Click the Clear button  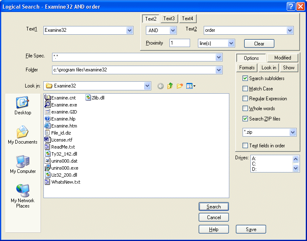[x=259, y=43]
